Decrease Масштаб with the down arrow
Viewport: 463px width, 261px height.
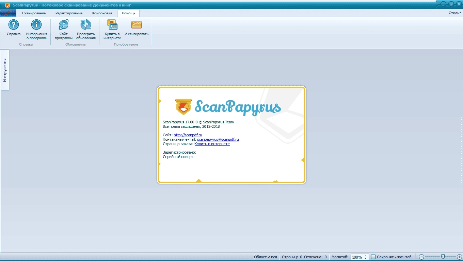[366, 259]
